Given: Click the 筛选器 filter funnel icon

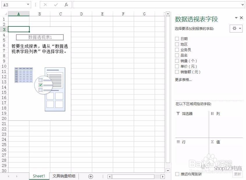Looking at the screenshot, I should click(x=178, y=114).
